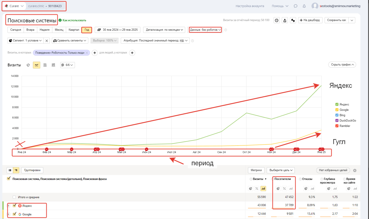Click the Скрыть график button
The image size is (369, 219).
pos(342,65)
